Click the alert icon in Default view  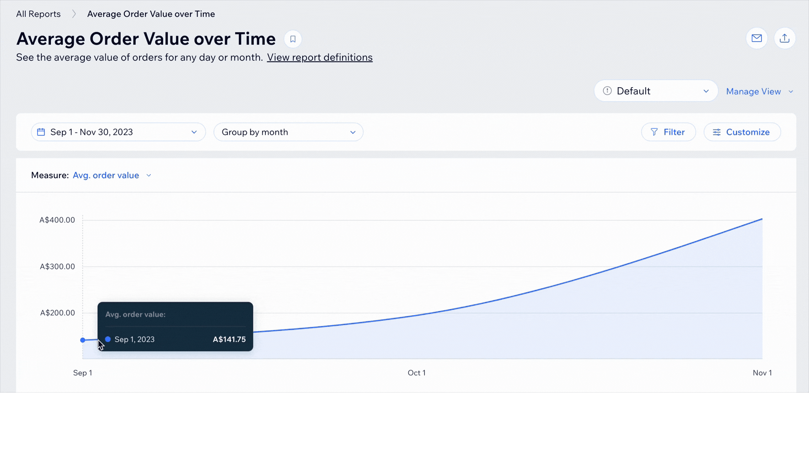pyautogui.click(x=607, y=91)
